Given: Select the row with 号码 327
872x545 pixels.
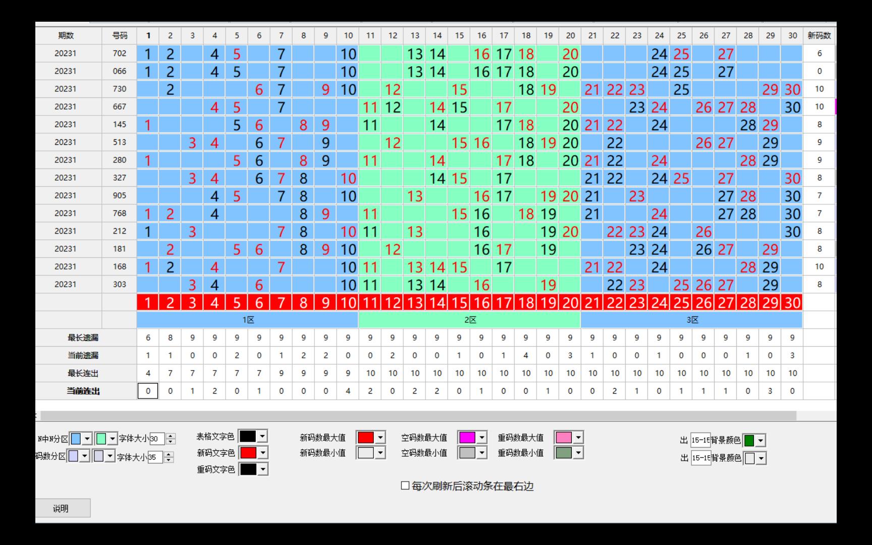Looking at the screenshot, I should tap(435, 178).
